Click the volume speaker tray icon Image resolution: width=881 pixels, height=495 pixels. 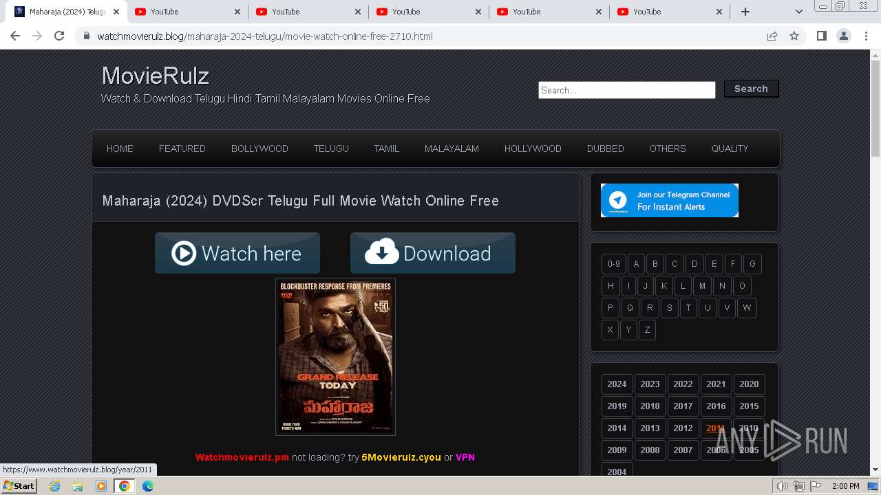pyautogui.click(x=783, y=486)
